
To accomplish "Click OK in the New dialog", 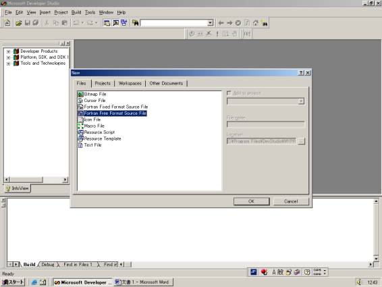I will coord(252,201).
